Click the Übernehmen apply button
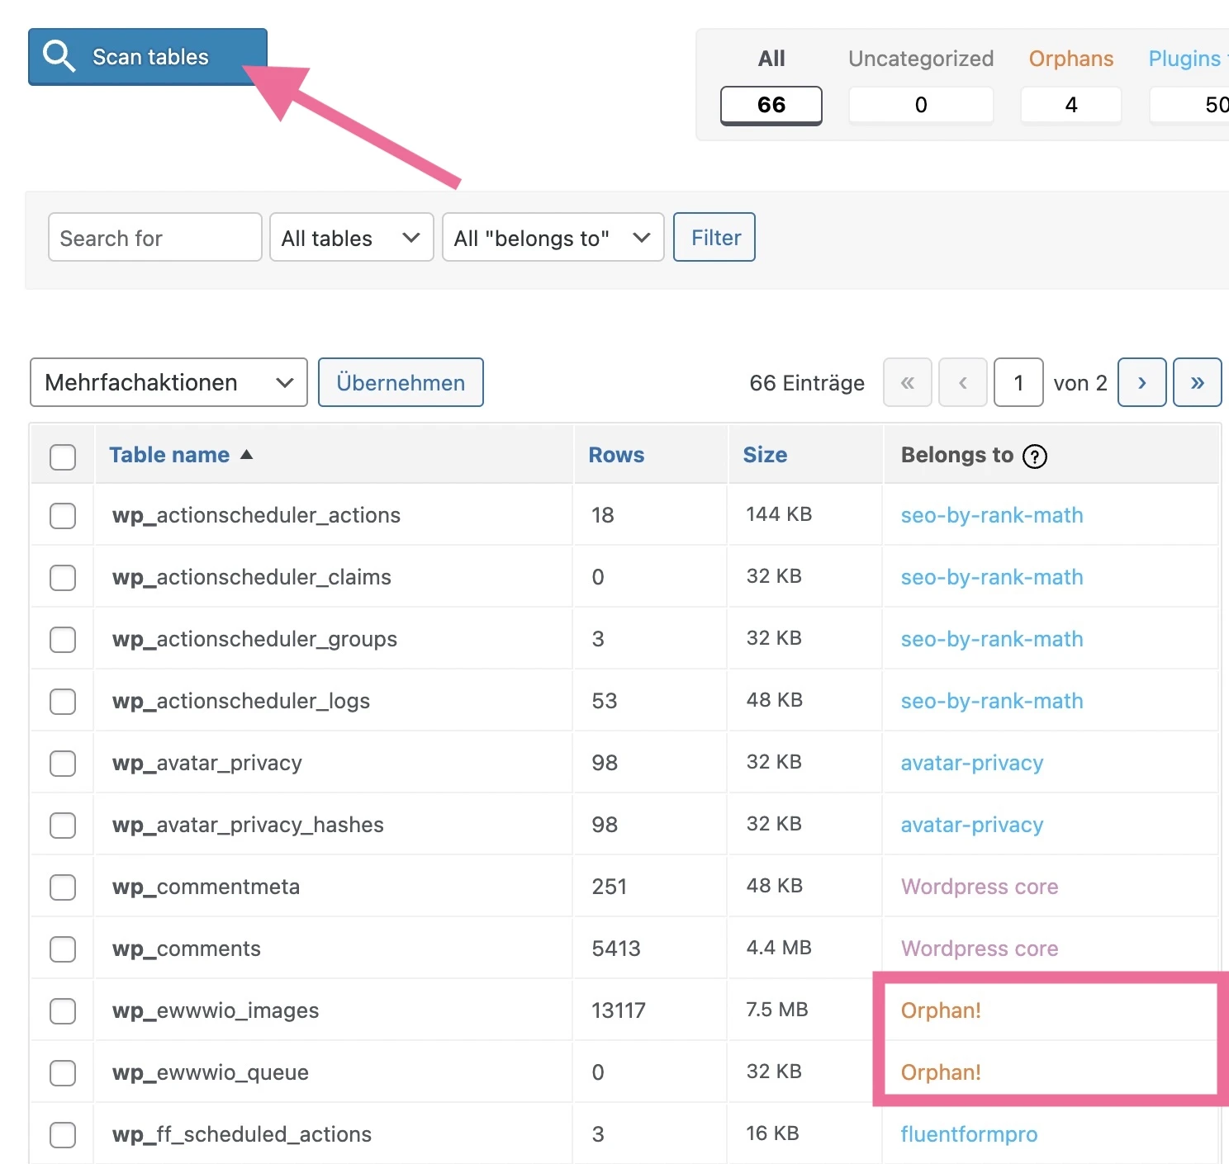 [401, 382]
